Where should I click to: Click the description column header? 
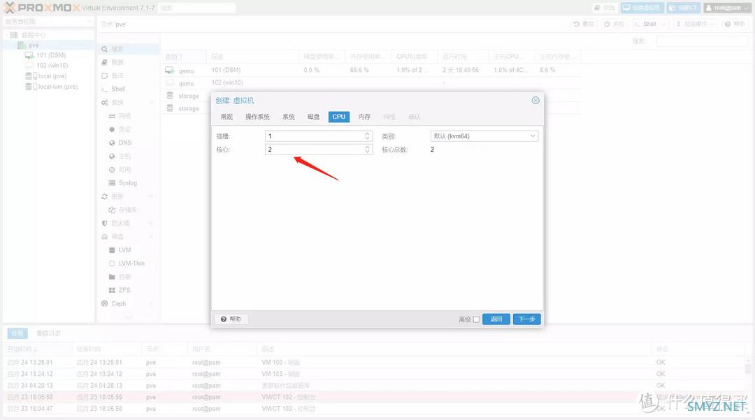[x=252, y=57]
